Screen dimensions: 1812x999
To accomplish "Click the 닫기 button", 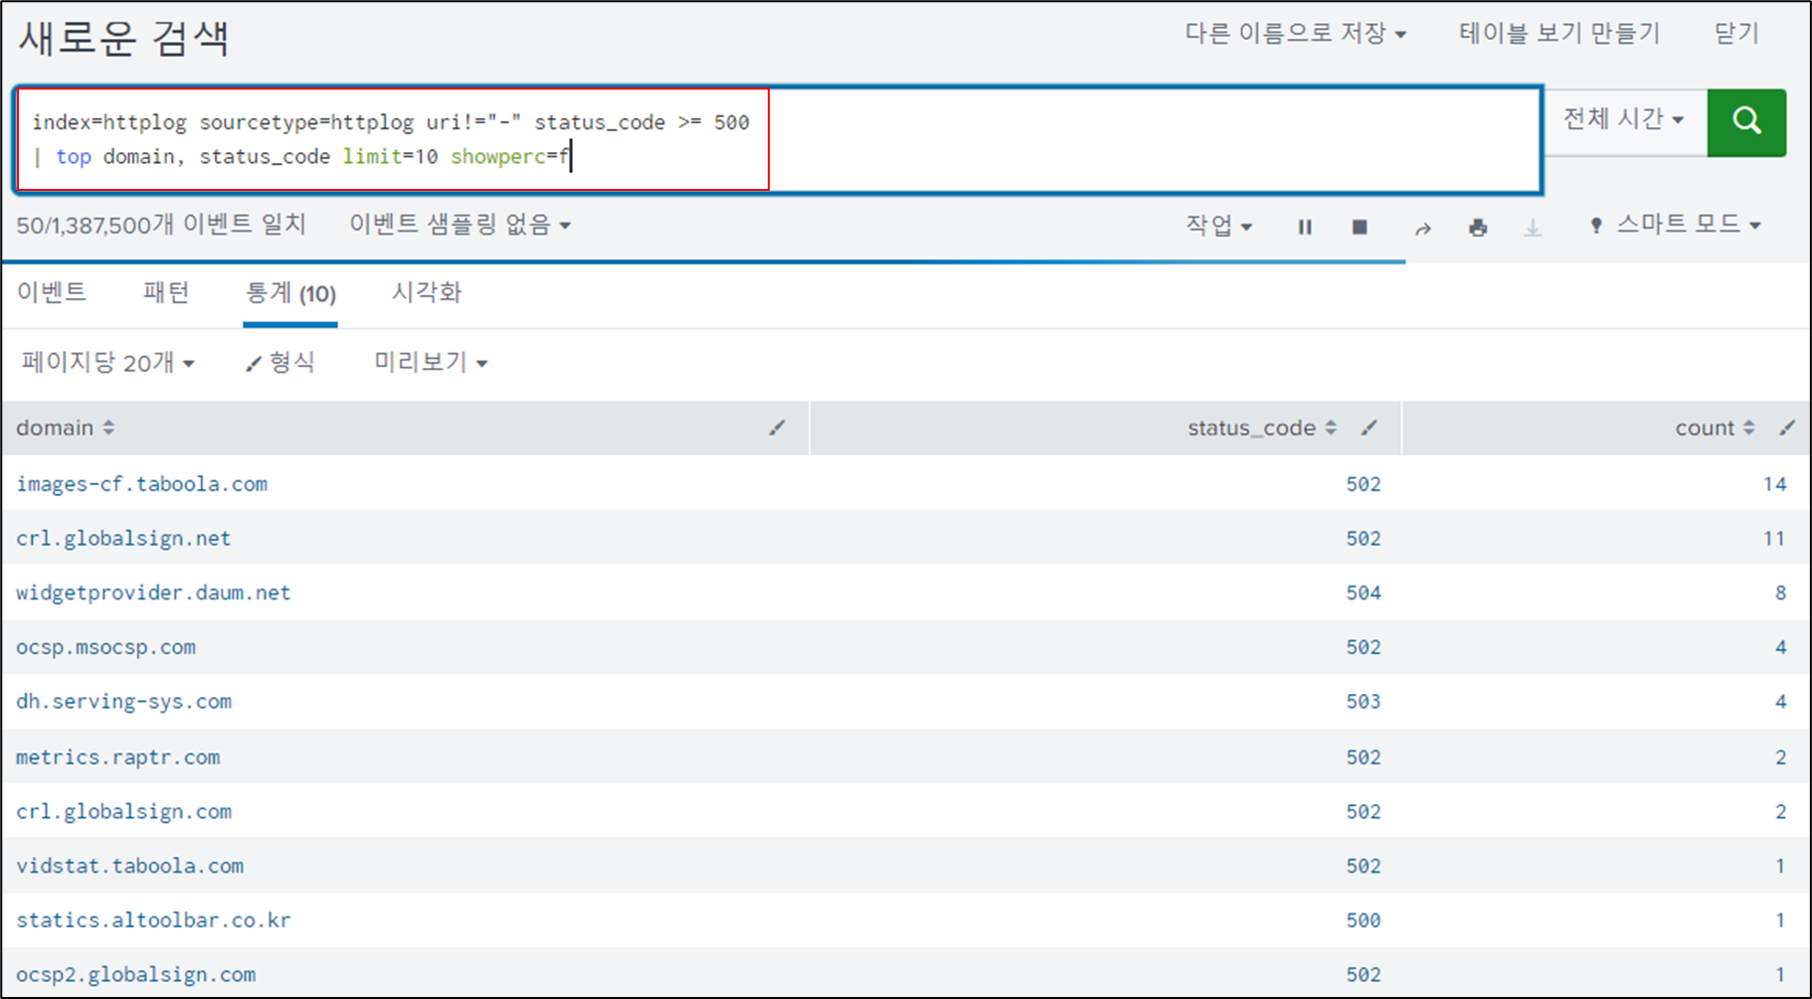I will [1736, 34].
